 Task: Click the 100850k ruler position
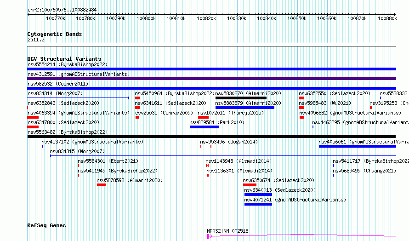point(297,18)
